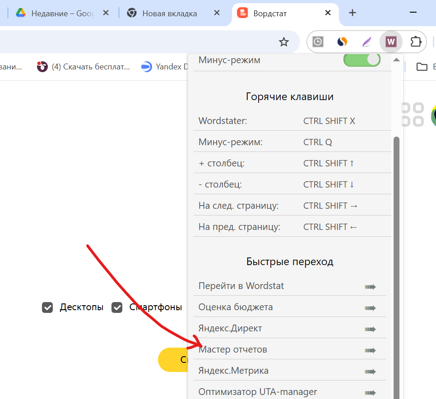Open Мастер отчетов quick link

233,350
